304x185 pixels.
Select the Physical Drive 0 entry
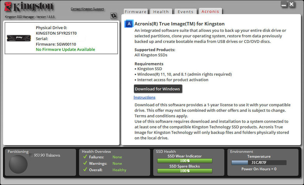(x=61, y=38)
